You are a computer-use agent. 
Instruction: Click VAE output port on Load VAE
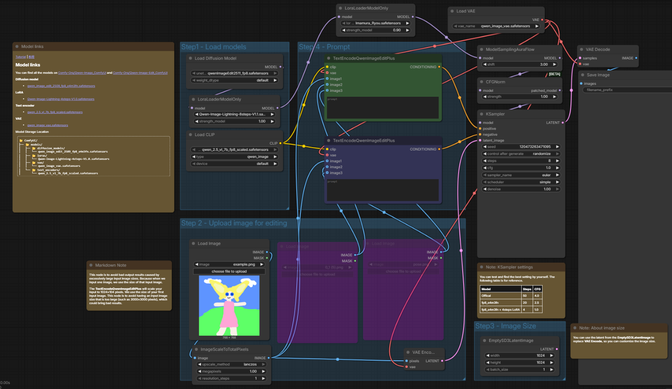(542, 20)
